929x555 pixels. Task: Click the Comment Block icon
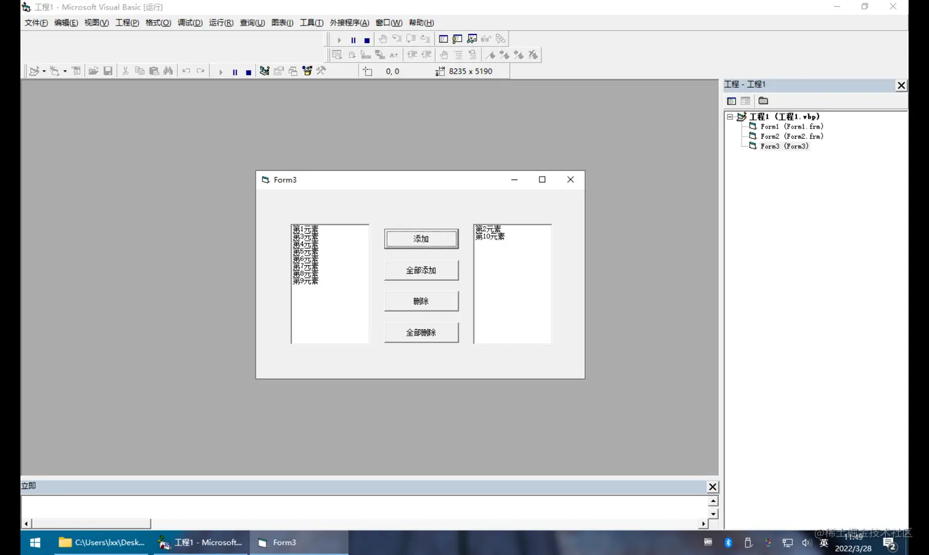pyautogui.click(x=458, y=55)
